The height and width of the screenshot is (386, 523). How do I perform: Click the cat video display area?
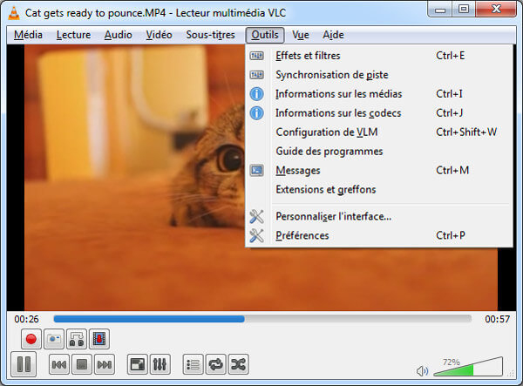(x=133, y=177)
